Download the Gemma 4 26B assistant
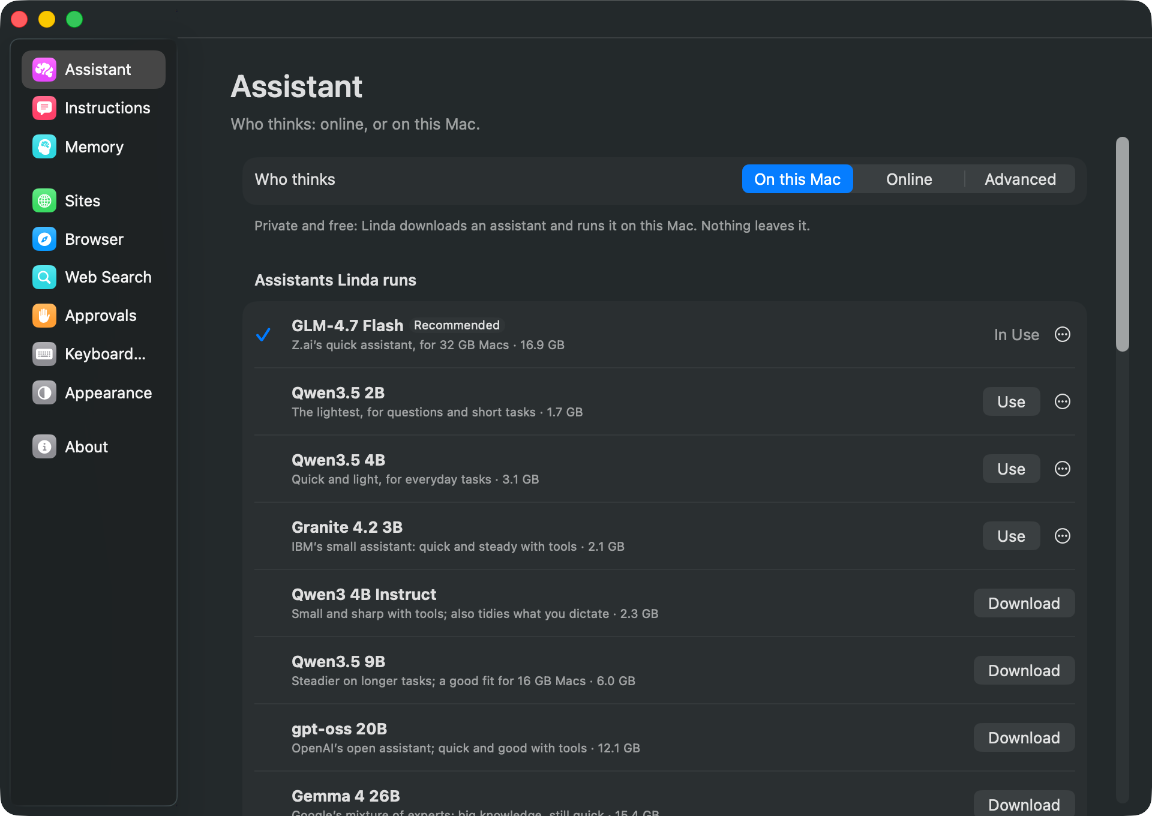This screenshot has height=816, width=1152. pyautogui.click(x=1024, y=804)
